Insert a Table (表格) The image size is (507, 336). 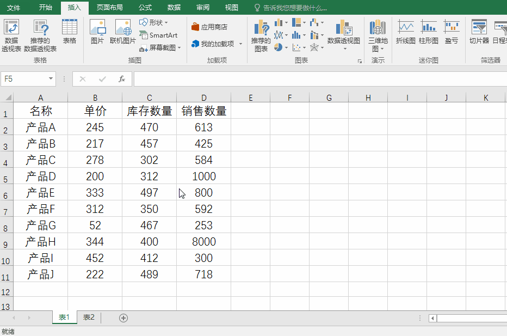coord(69,32)
